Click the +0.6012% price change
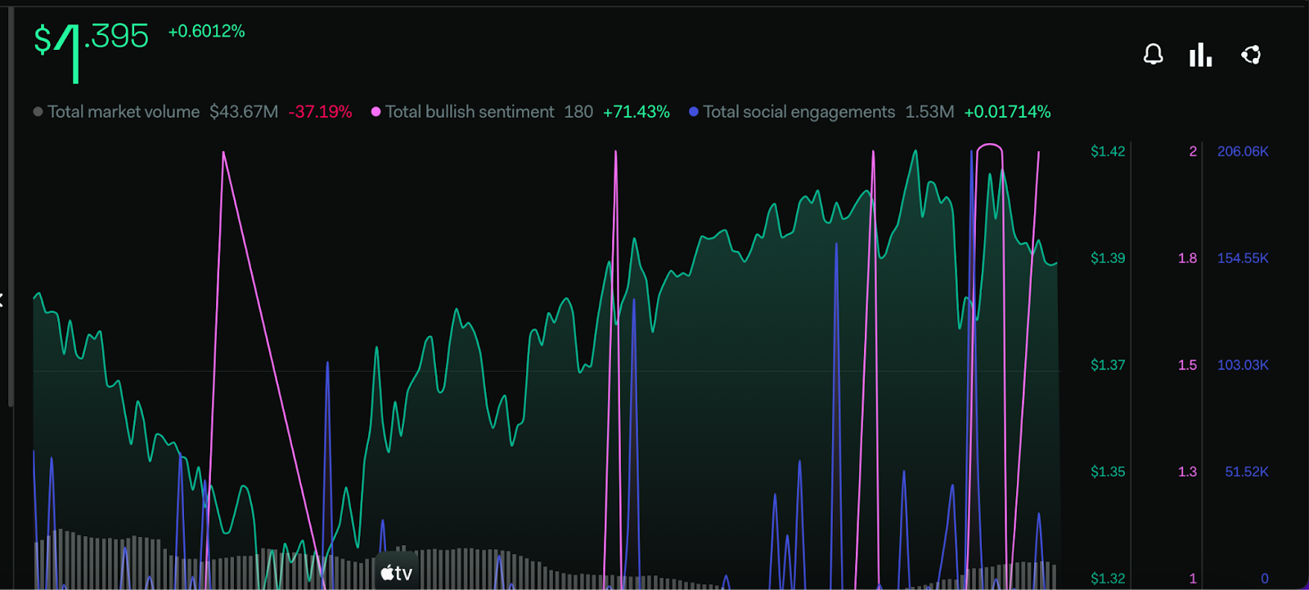This screenshot has width=1309, height=590. click(x=206, y=31)
